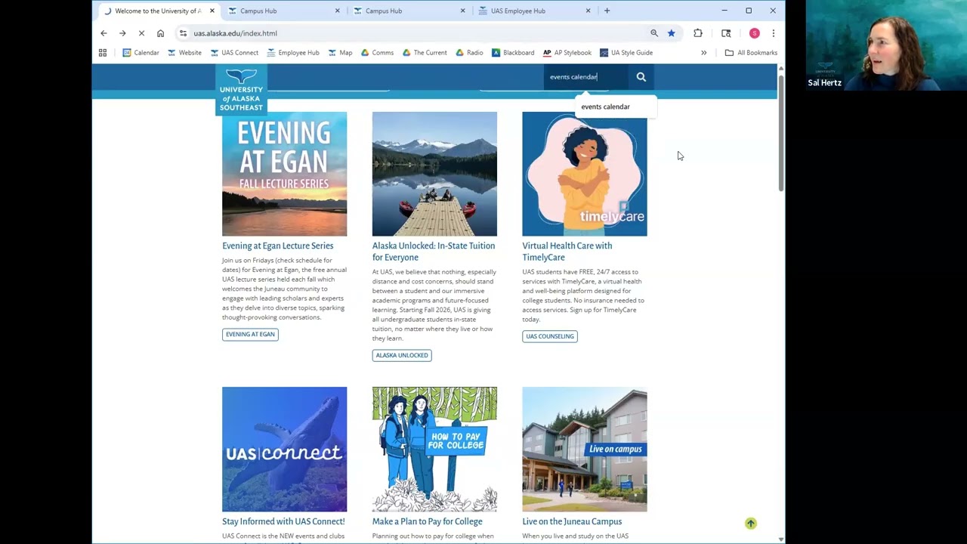
Task: Open the Radio bookmark
Action: pyautogui.click(x=469, y=53)
